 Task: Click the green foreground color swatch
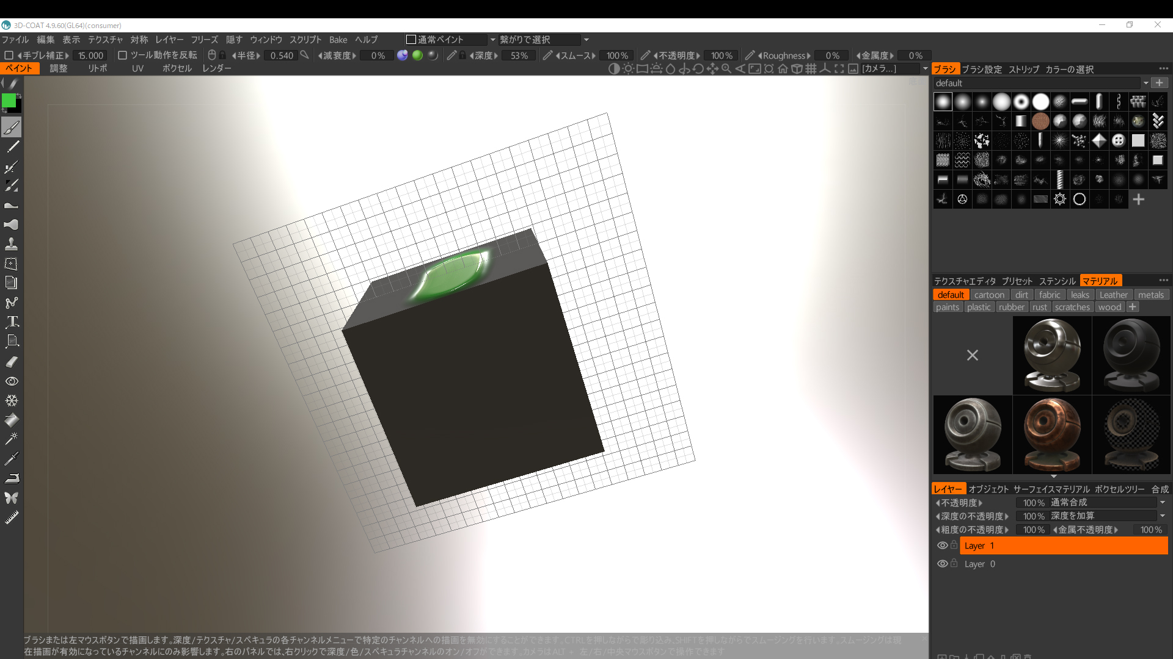pos(9,101)
